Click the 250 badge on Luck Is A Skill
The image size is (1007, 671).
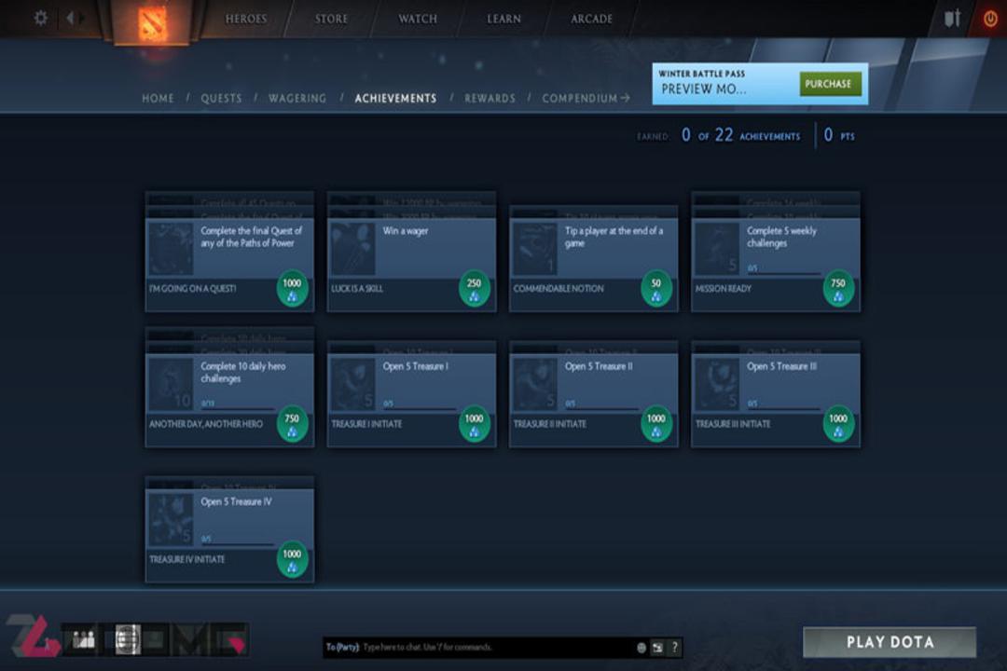tap(474, 288)
